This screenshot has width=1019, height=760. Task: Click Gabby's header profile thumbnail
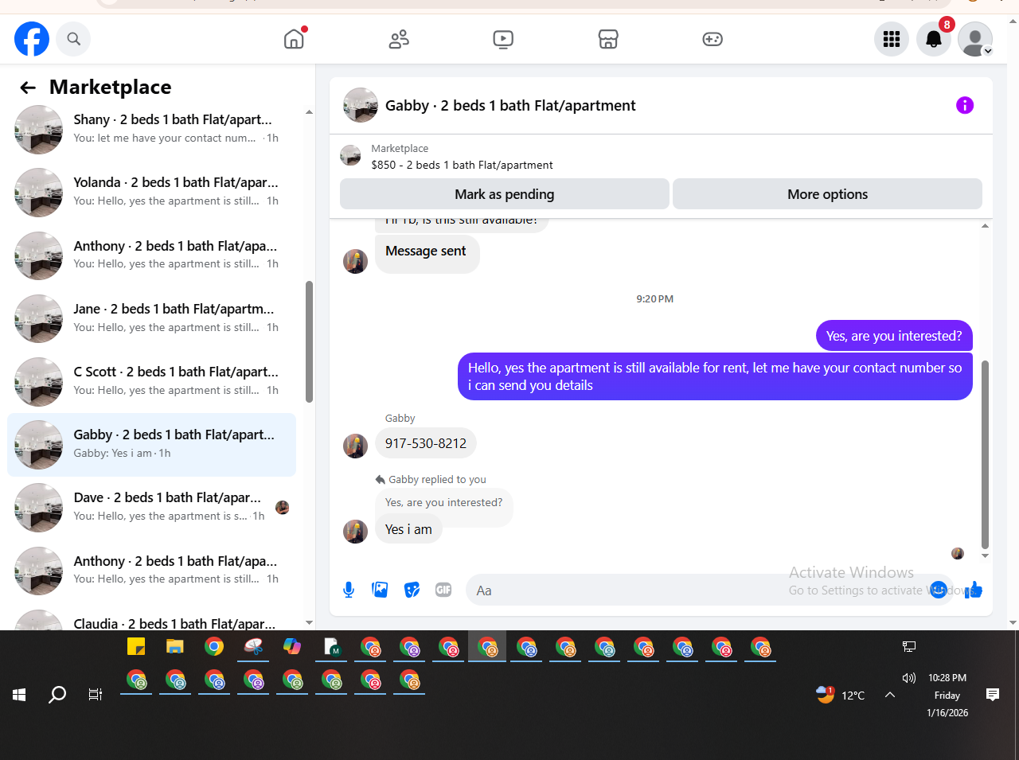pos(361,105)
